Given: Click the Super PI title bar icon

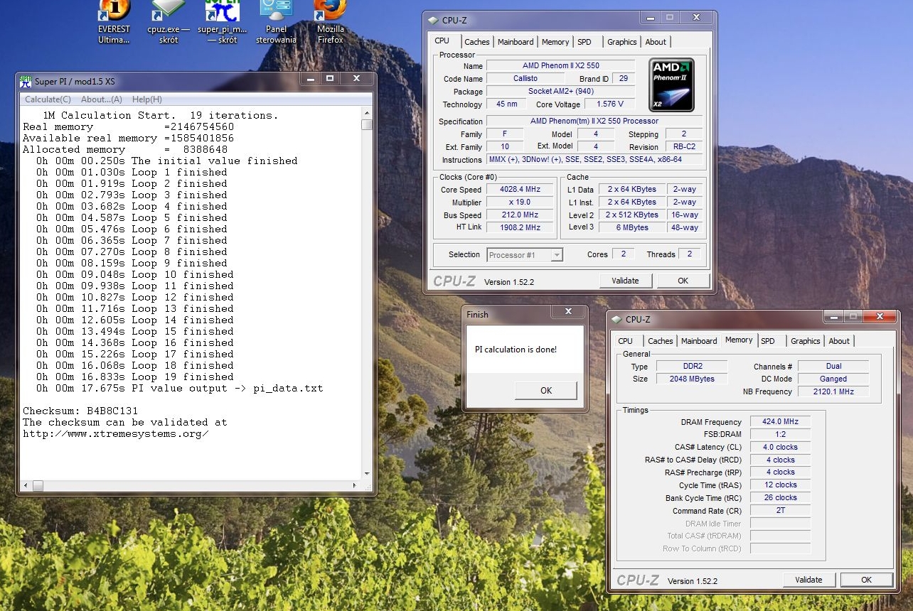Looking at the screenshot, I should pos(26,81).
